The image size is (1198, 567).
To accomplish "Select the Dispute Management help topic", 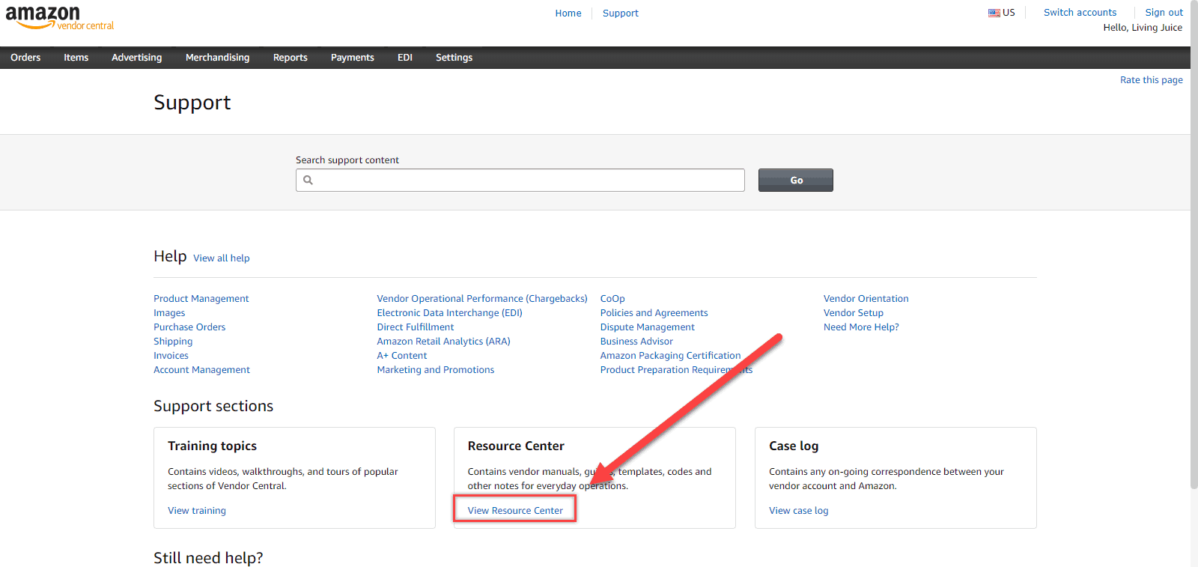I will click(647, 327).
